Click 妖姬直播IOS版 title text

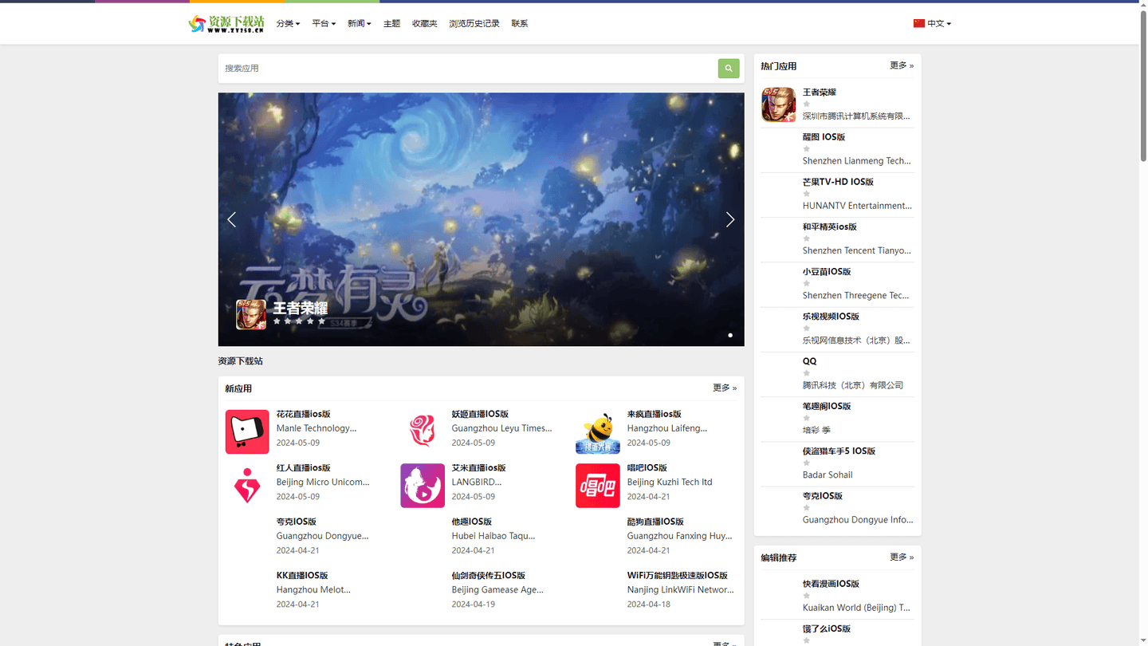(480, 414)
